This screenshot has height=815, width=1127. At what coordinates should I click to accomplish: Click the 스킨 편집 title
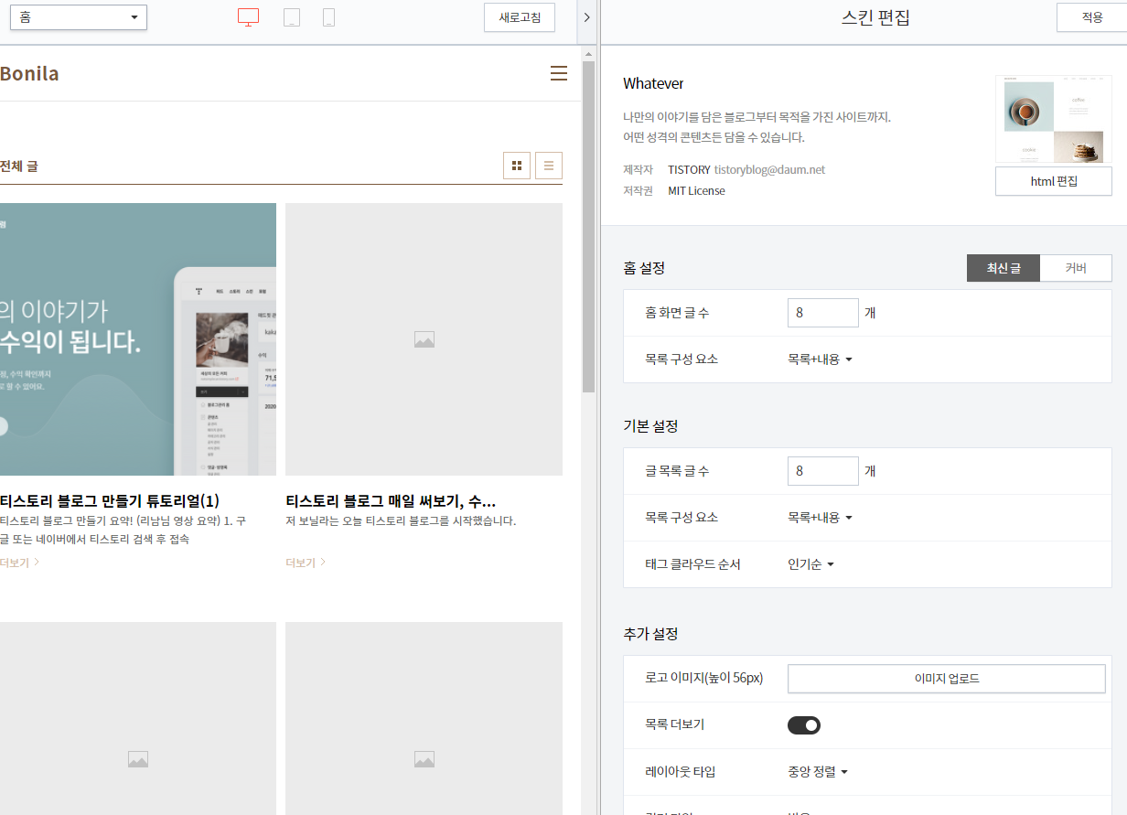[x=875, y=17]
